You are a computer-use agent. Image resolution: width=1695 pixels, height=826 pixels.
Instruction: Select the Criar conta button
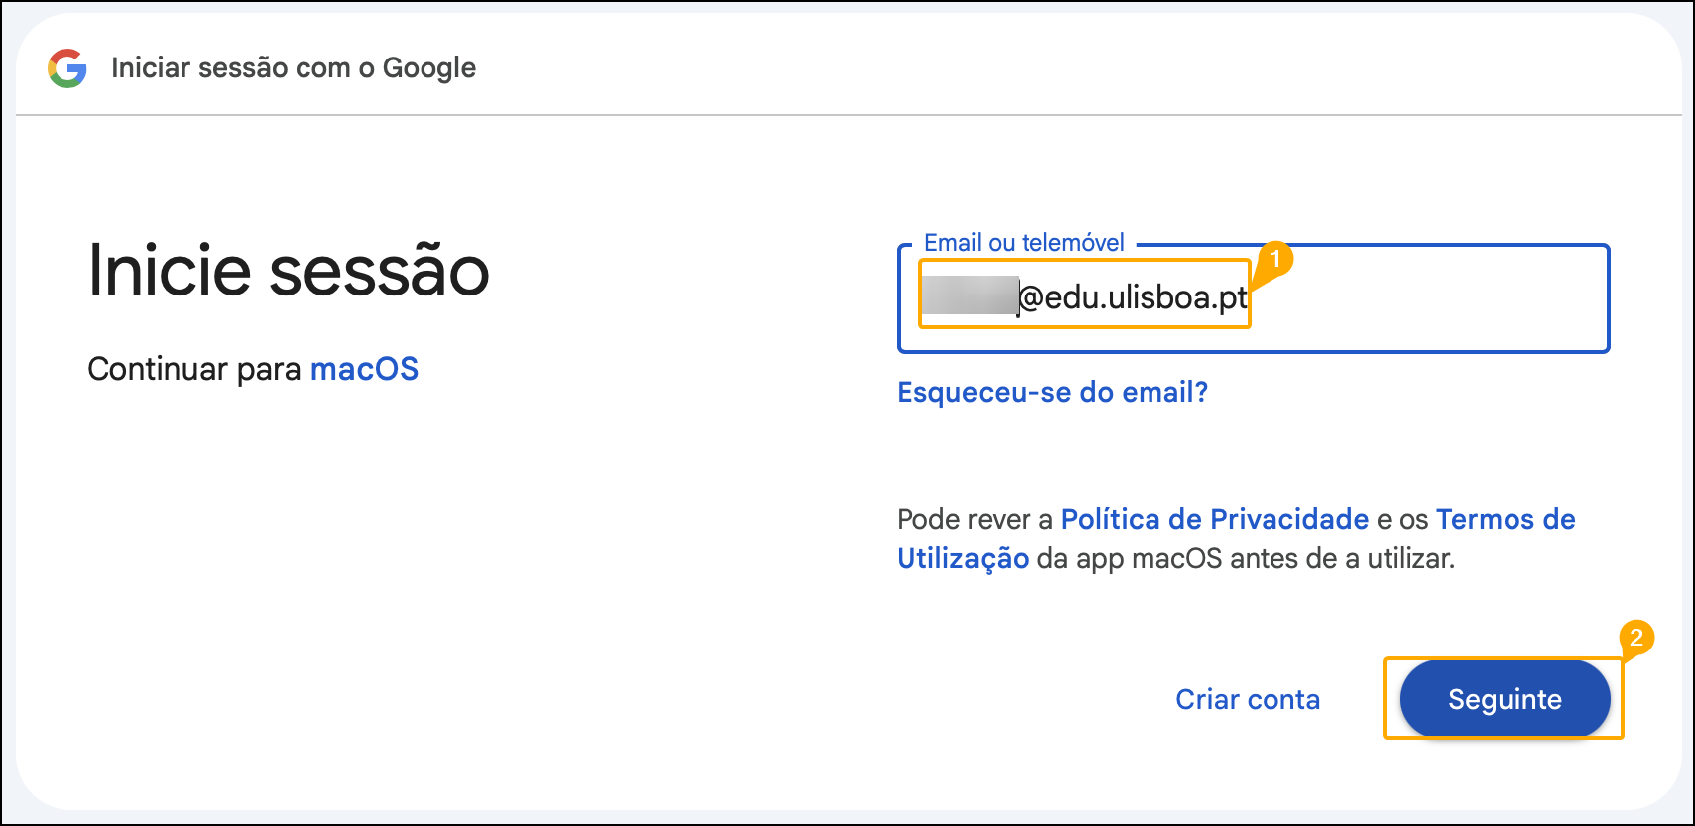(x=1248, y=699)
